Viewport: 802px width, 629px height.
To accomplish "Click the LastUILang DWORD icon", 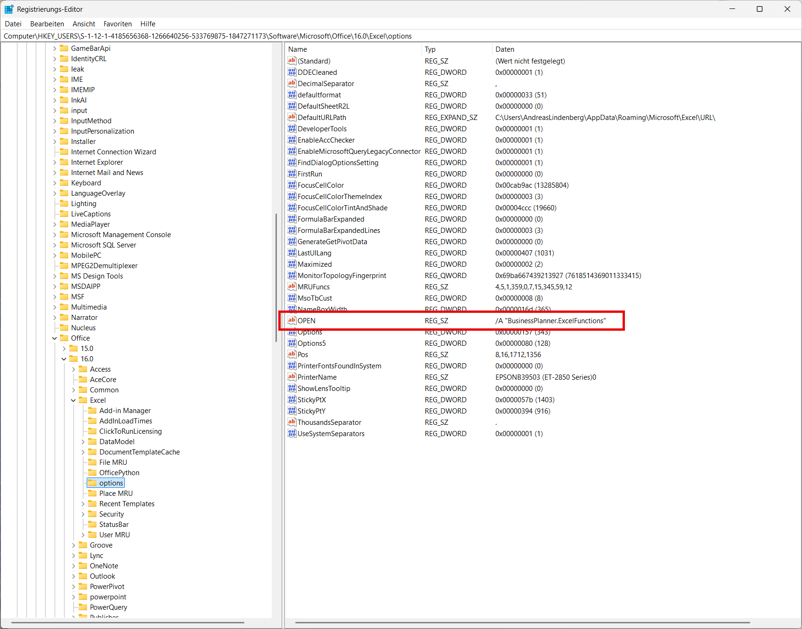I will [x=292, y=253].
